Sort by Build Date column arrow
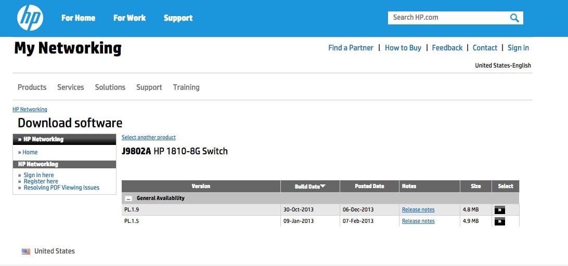Screen dimensions: 568x266 (x=323, y=186)
